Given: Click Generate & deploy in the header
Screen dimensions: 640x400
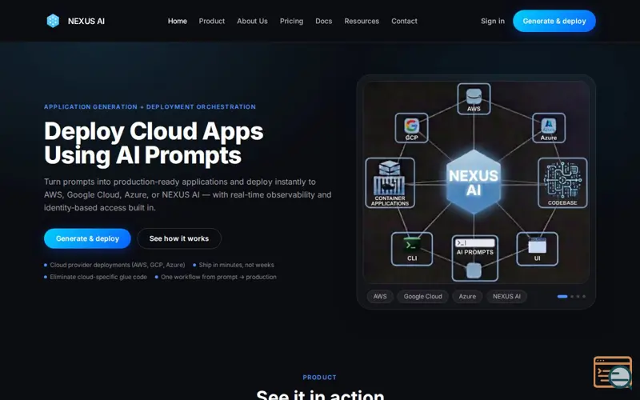Looking at the screenshot, I should point(554,22).
